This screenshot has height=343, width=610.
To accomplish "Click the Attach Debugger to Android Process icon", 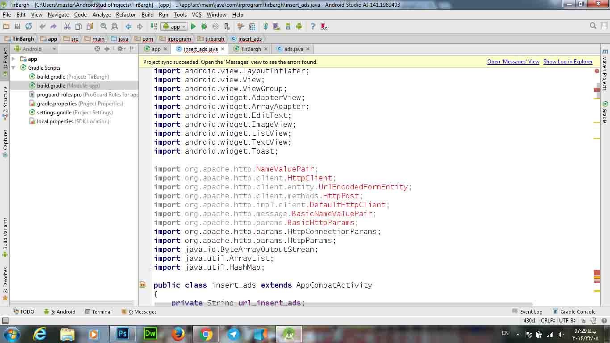I will tap(227, 27).
